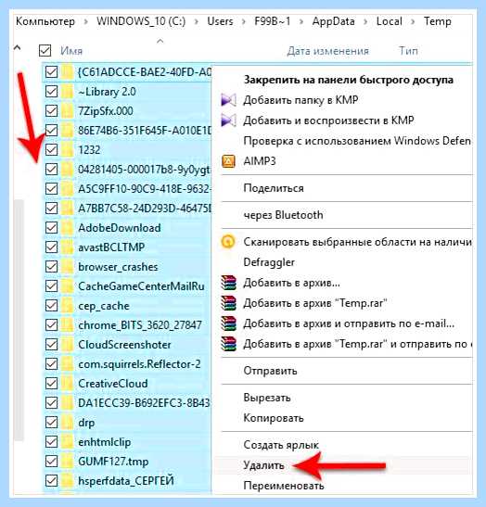Open the chevron dropdown after Компьютер
This screenshot has height=507, width=486.
click(x=85, y=21)
